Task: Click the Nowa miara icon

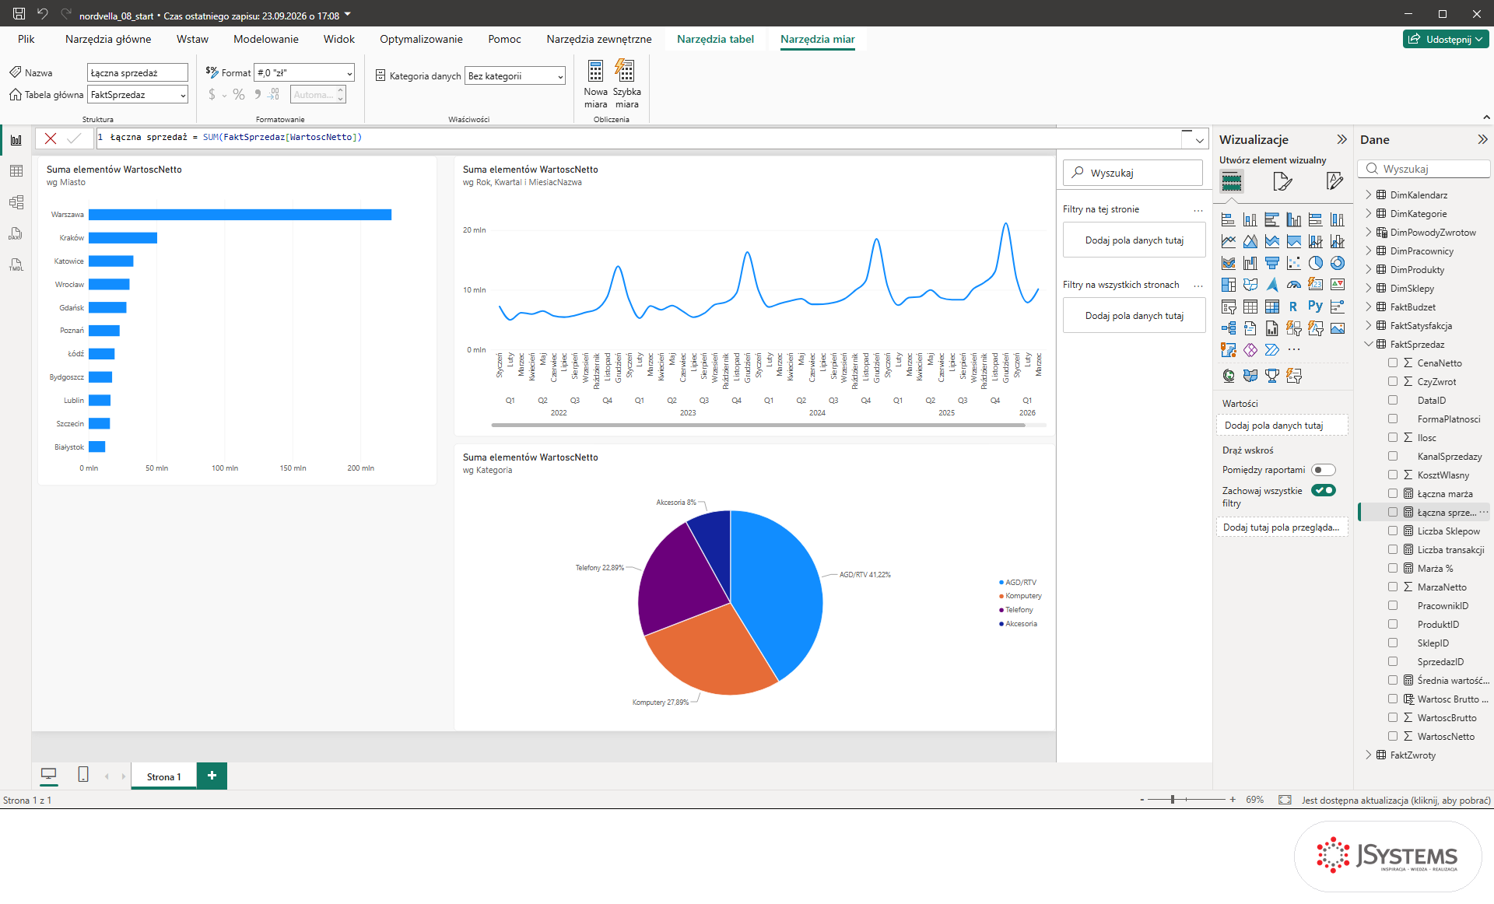Action: (595, 71)
